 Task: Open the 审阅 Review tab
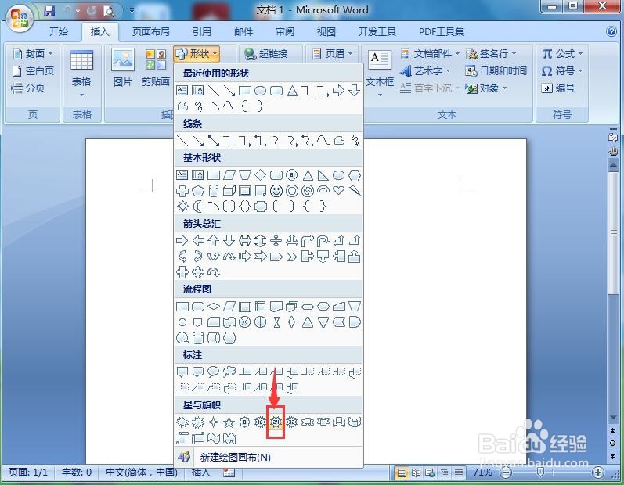(285, 31)
